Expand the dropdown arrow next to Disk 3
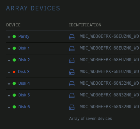This screenshot has height=129, width=140. [x=9, y=72]
